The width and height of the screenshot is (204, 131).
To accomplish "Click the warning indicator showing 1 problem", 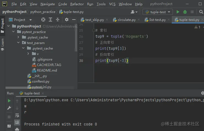I will tap(197, 27).
